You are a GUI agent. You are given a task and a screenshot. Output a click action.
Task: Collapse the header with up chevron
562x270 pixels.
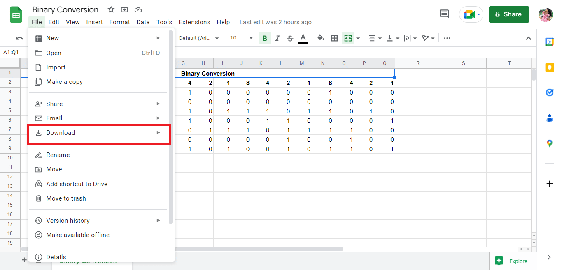[529, 38]
